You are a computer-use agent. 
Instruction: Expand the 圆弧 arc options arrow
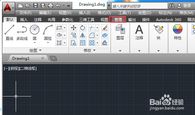tap(48, 43)
